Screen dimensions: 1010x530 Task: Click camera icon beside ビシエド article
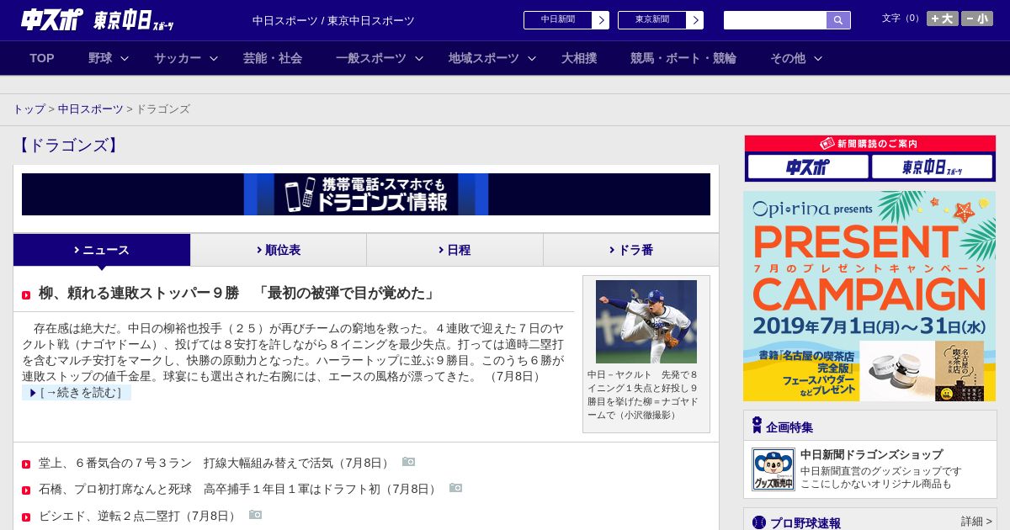255,514
